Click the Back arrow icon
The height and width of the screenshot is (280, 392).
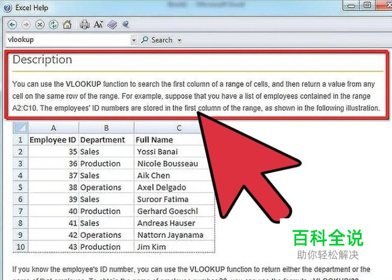12,24
